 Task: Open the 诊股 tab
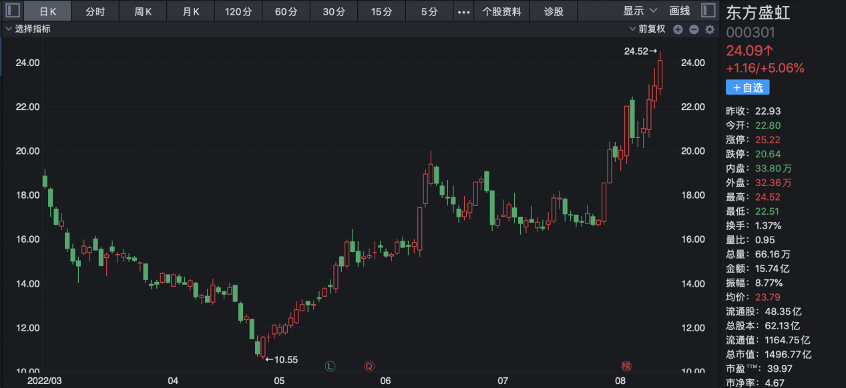[x=554, y=11]
